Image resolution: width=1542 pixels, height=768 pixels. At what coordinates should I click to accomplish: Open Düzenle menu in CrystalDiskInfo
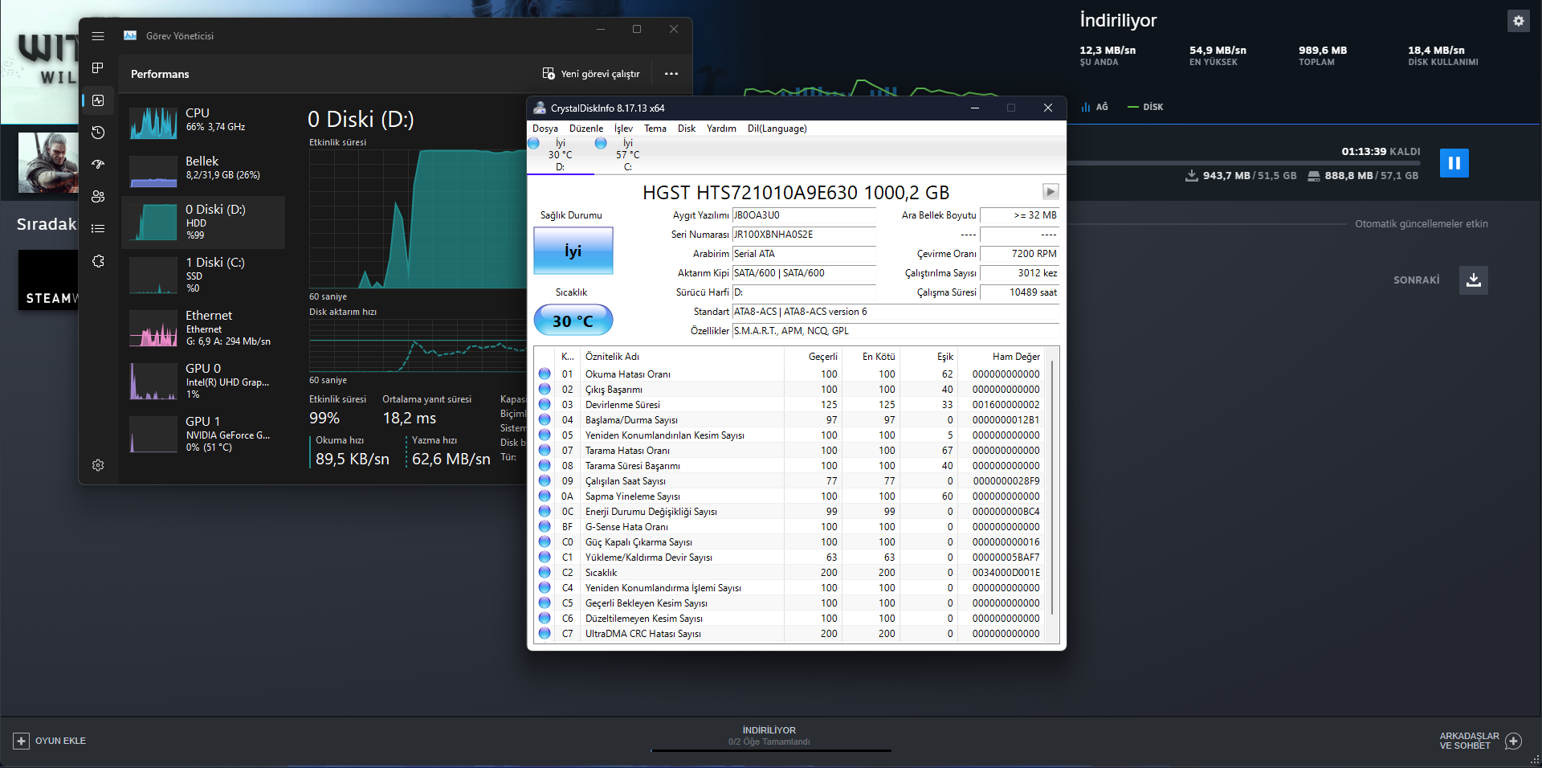coord(586,129)
